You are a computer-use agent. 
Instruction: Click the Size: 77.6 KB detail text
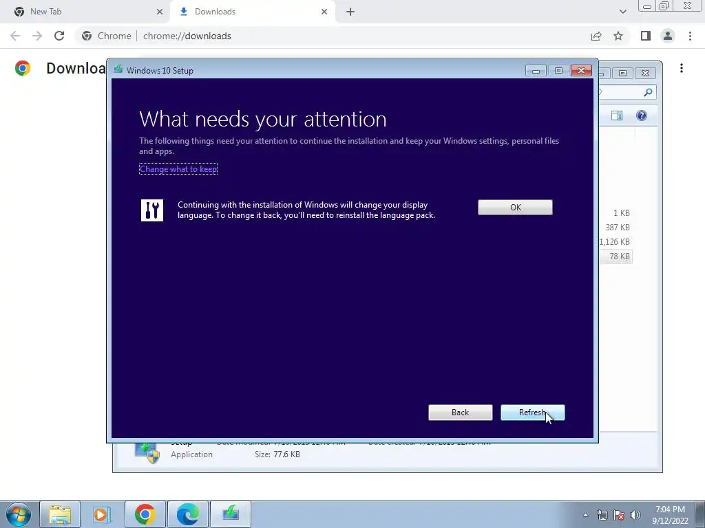[x=277, y=454]
